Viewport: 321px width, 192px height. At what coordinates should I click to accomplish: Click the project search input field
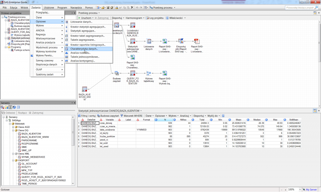coord(300,8)
